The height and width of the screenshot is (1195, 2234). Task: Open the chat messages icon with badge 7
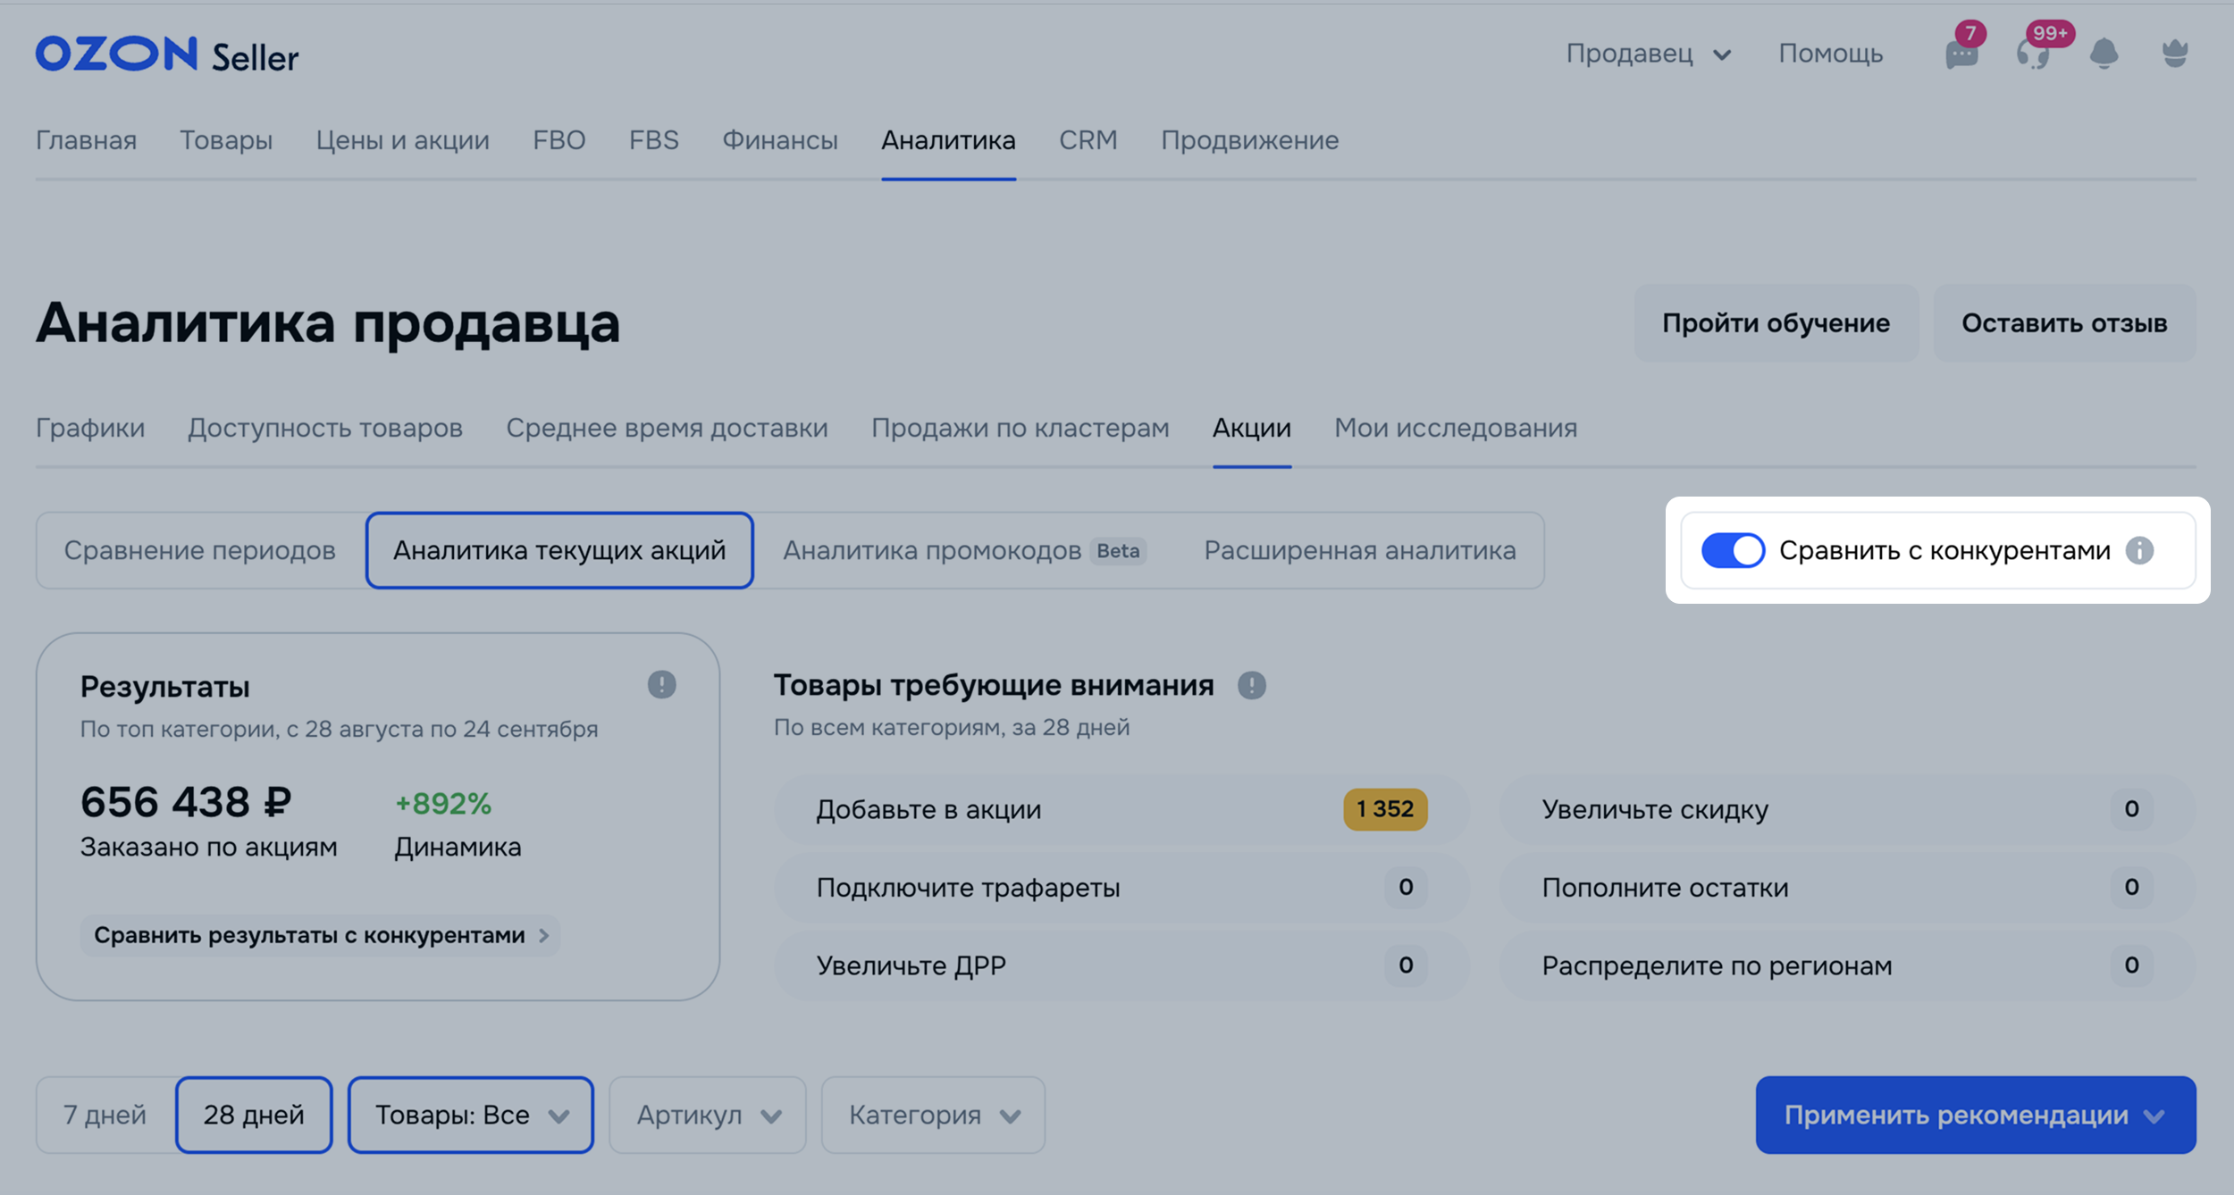point(1961,54)
